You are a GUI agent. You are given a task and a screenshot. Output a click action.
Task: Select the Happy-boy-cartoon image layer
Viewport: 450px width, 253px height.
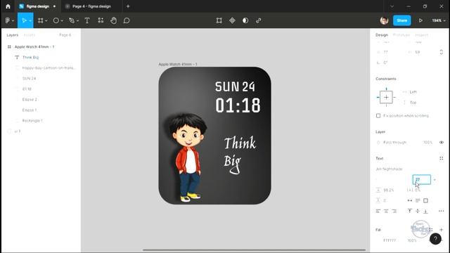point(49,68)
